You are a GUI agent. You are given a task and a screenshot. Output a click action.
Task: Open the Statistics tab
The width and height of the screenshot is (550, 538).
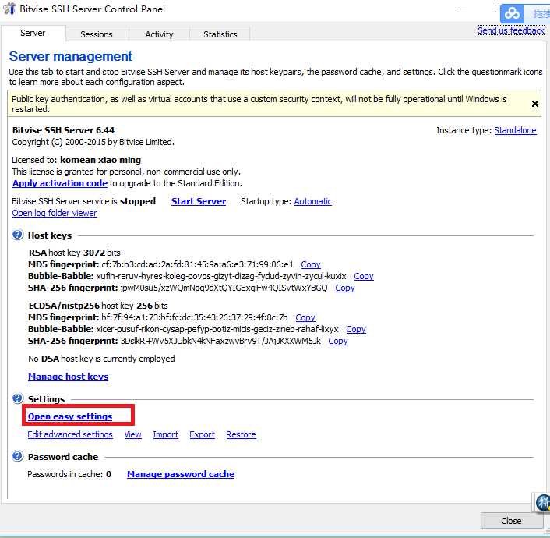click(x=220, y=34)
